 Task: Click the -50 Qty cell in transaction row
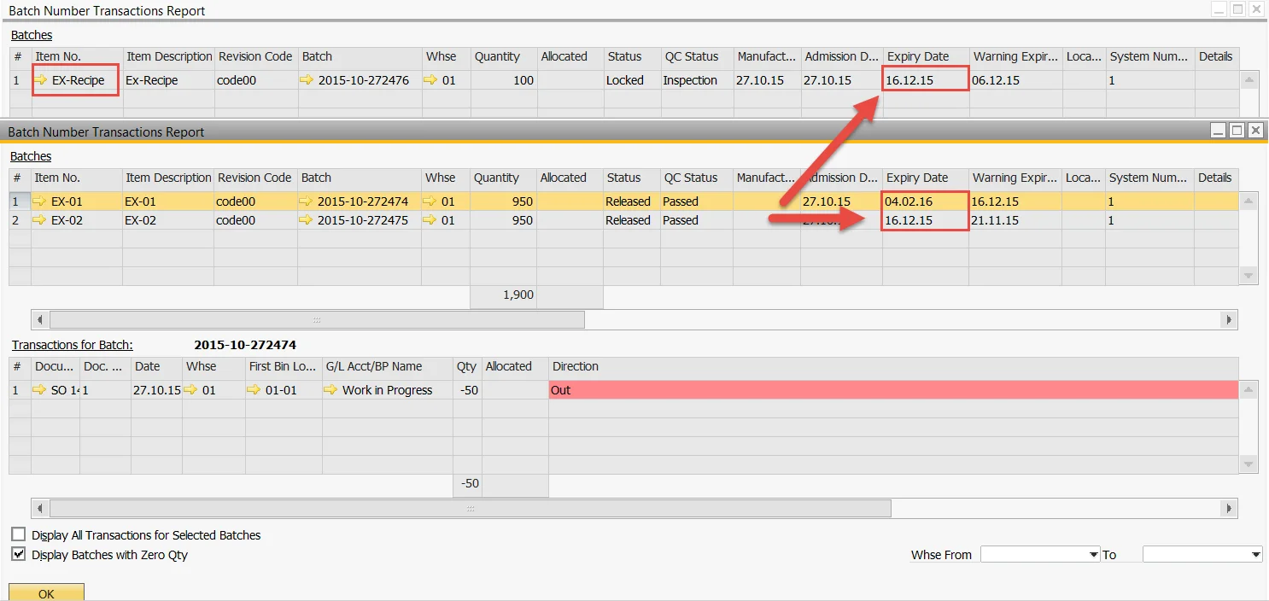pos(467,390)
